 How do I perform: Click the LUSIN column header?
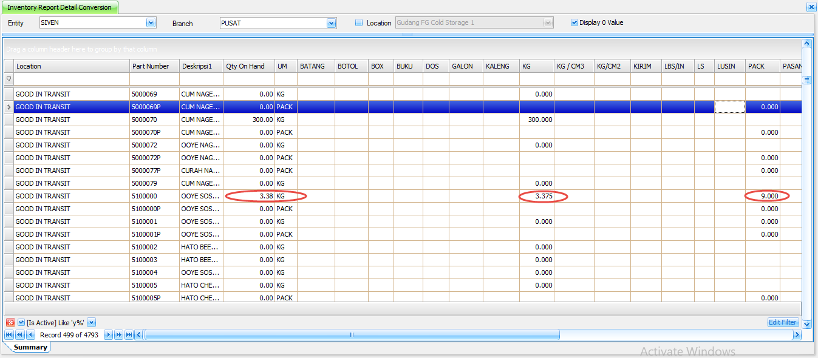[730, 66]
